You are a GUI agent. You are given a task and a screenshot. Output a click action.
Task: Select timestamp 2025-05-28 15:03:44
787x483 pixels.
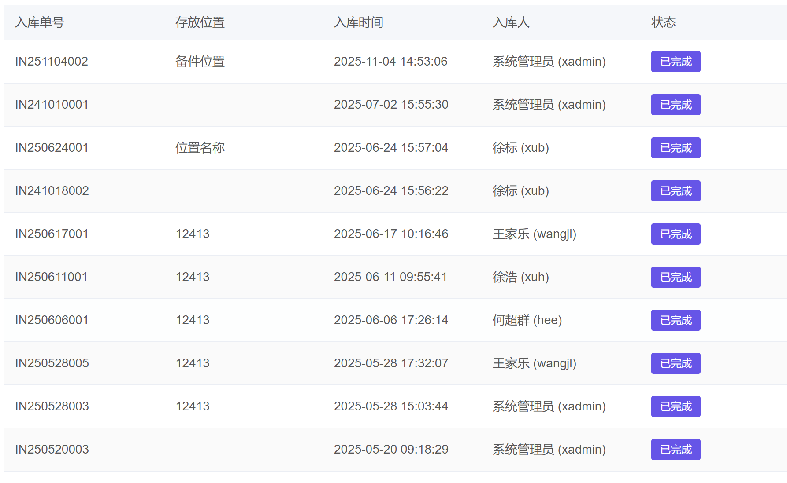click(x=391, y=406)
